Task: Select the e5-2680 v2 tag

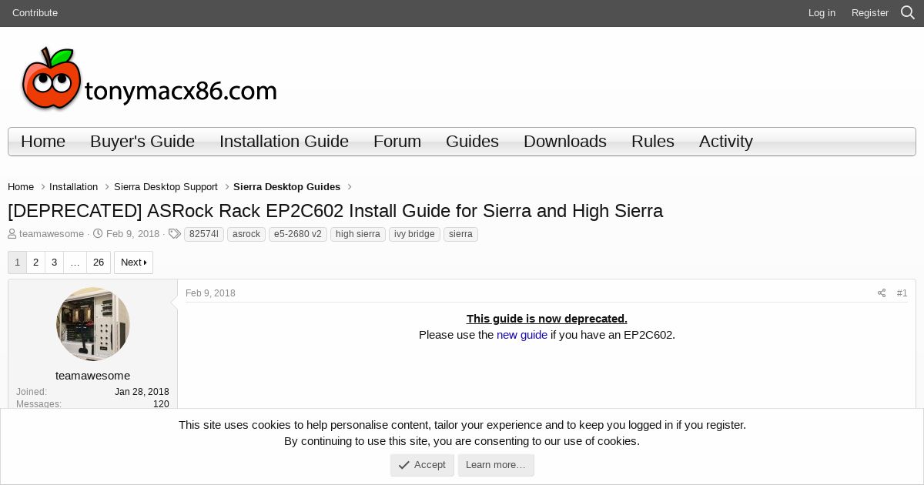Action: click(298, 234)
